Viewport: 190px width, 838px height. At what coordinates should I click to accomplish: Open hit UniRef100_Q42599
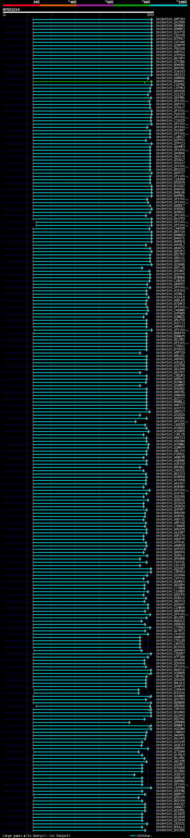point(170,23)
